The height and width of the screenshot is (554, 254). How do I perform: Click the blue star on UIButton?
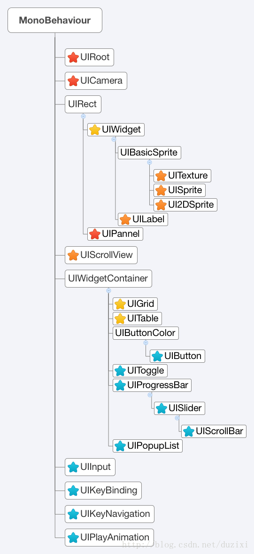click(x=157, y=356)
